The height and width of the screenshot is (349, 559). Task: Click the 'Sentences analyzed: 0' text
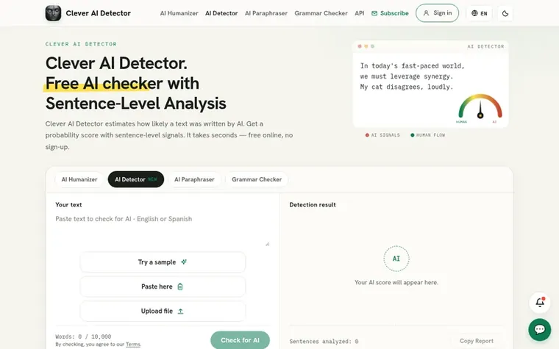coord(324,341)
